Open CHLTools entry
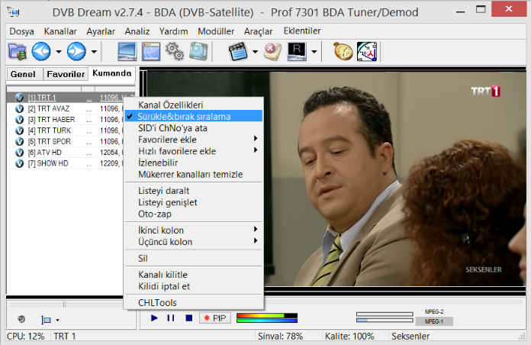Image resolution: width=531 pixels, height=345 pixels. point(194,302)
